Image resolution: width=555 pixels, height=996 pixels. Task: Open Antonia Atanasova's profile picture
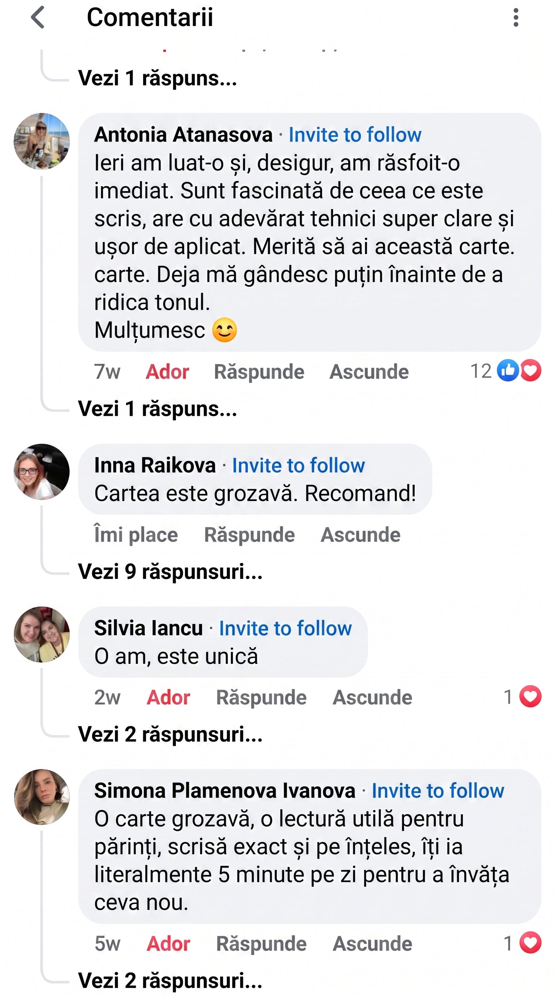[42, 141]
